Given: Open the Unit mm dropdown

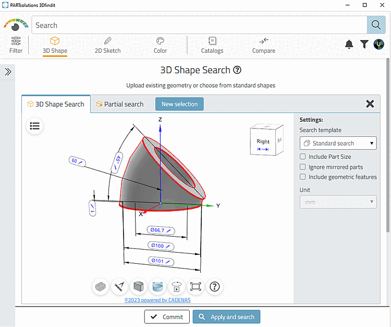Looking at the screenshot, I should tap(338, 202).
